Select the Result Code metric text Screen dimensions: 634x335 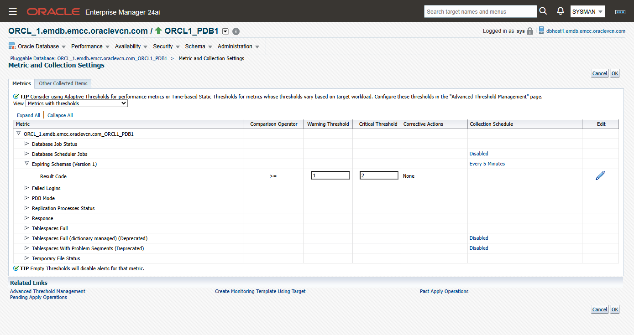pos(53,176)
